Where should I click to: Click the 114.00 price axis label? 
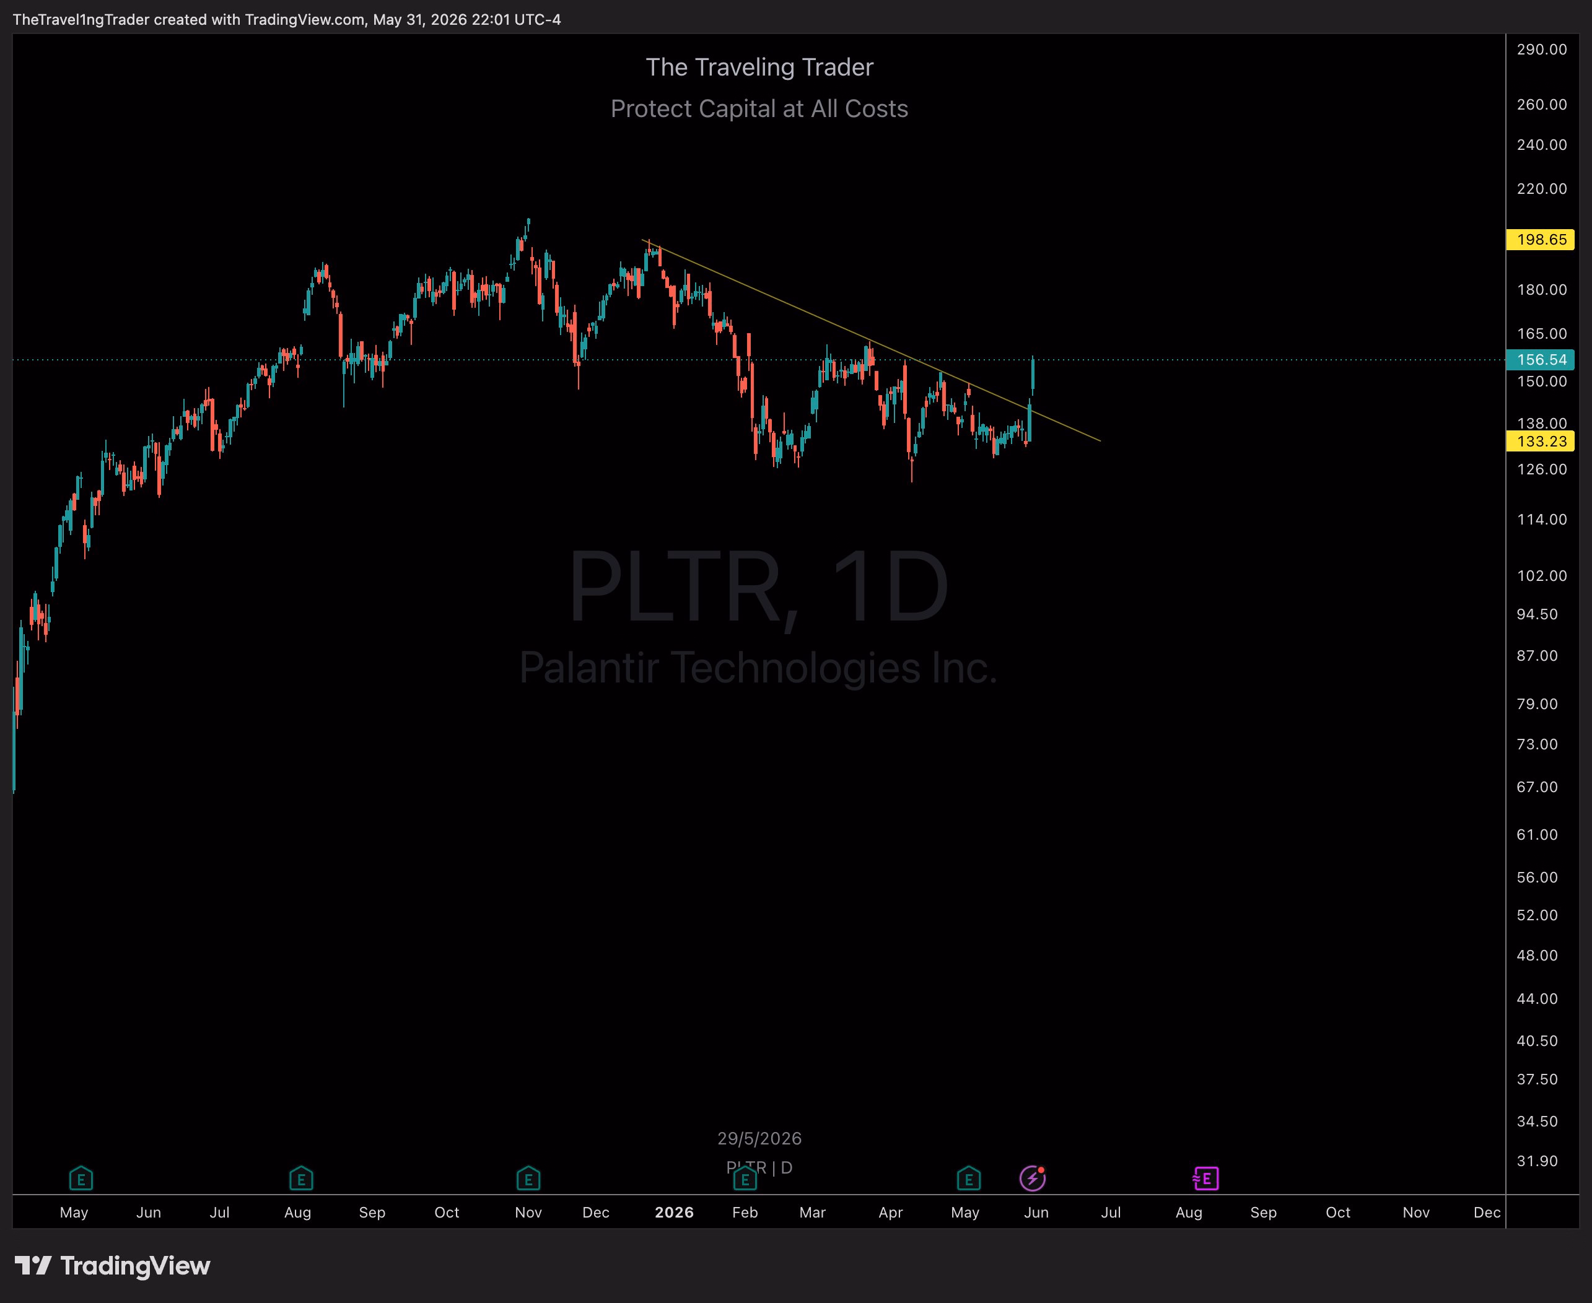(1542, 520)
